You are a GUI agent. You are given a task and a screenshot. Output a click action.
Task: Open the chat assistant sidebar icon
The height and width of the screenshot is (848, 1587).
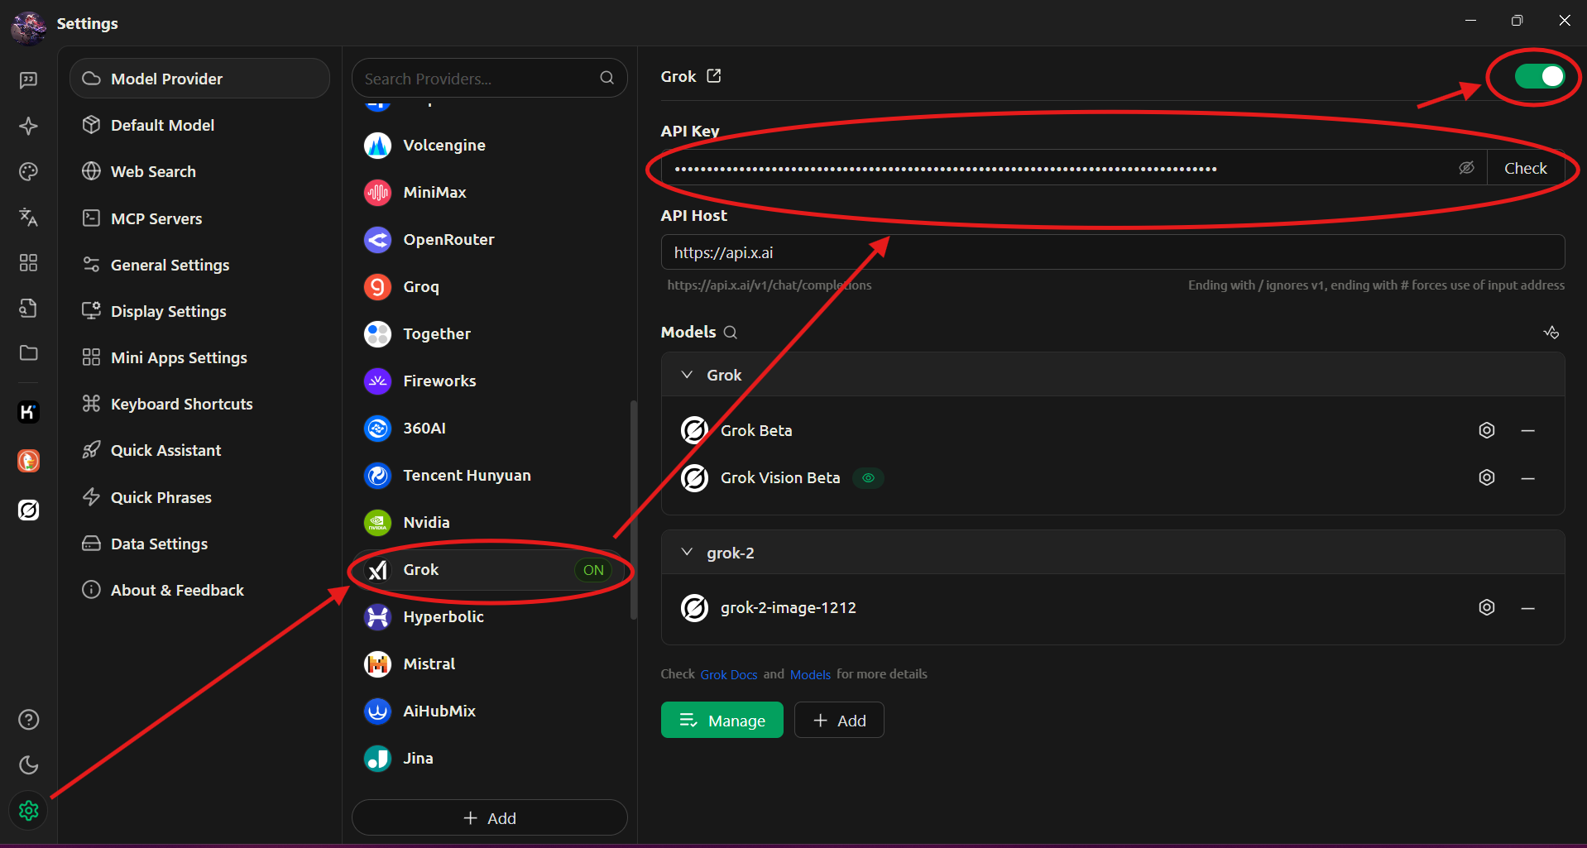pos(28,80)
